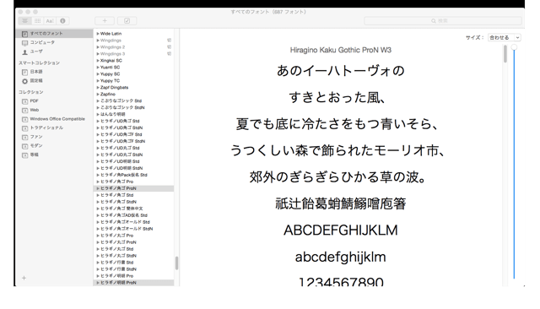The height and width of the screenshot is (309, 540).
Task: Select ヒラギノ丸ゴ ProN font
Action: click(118, 242)
